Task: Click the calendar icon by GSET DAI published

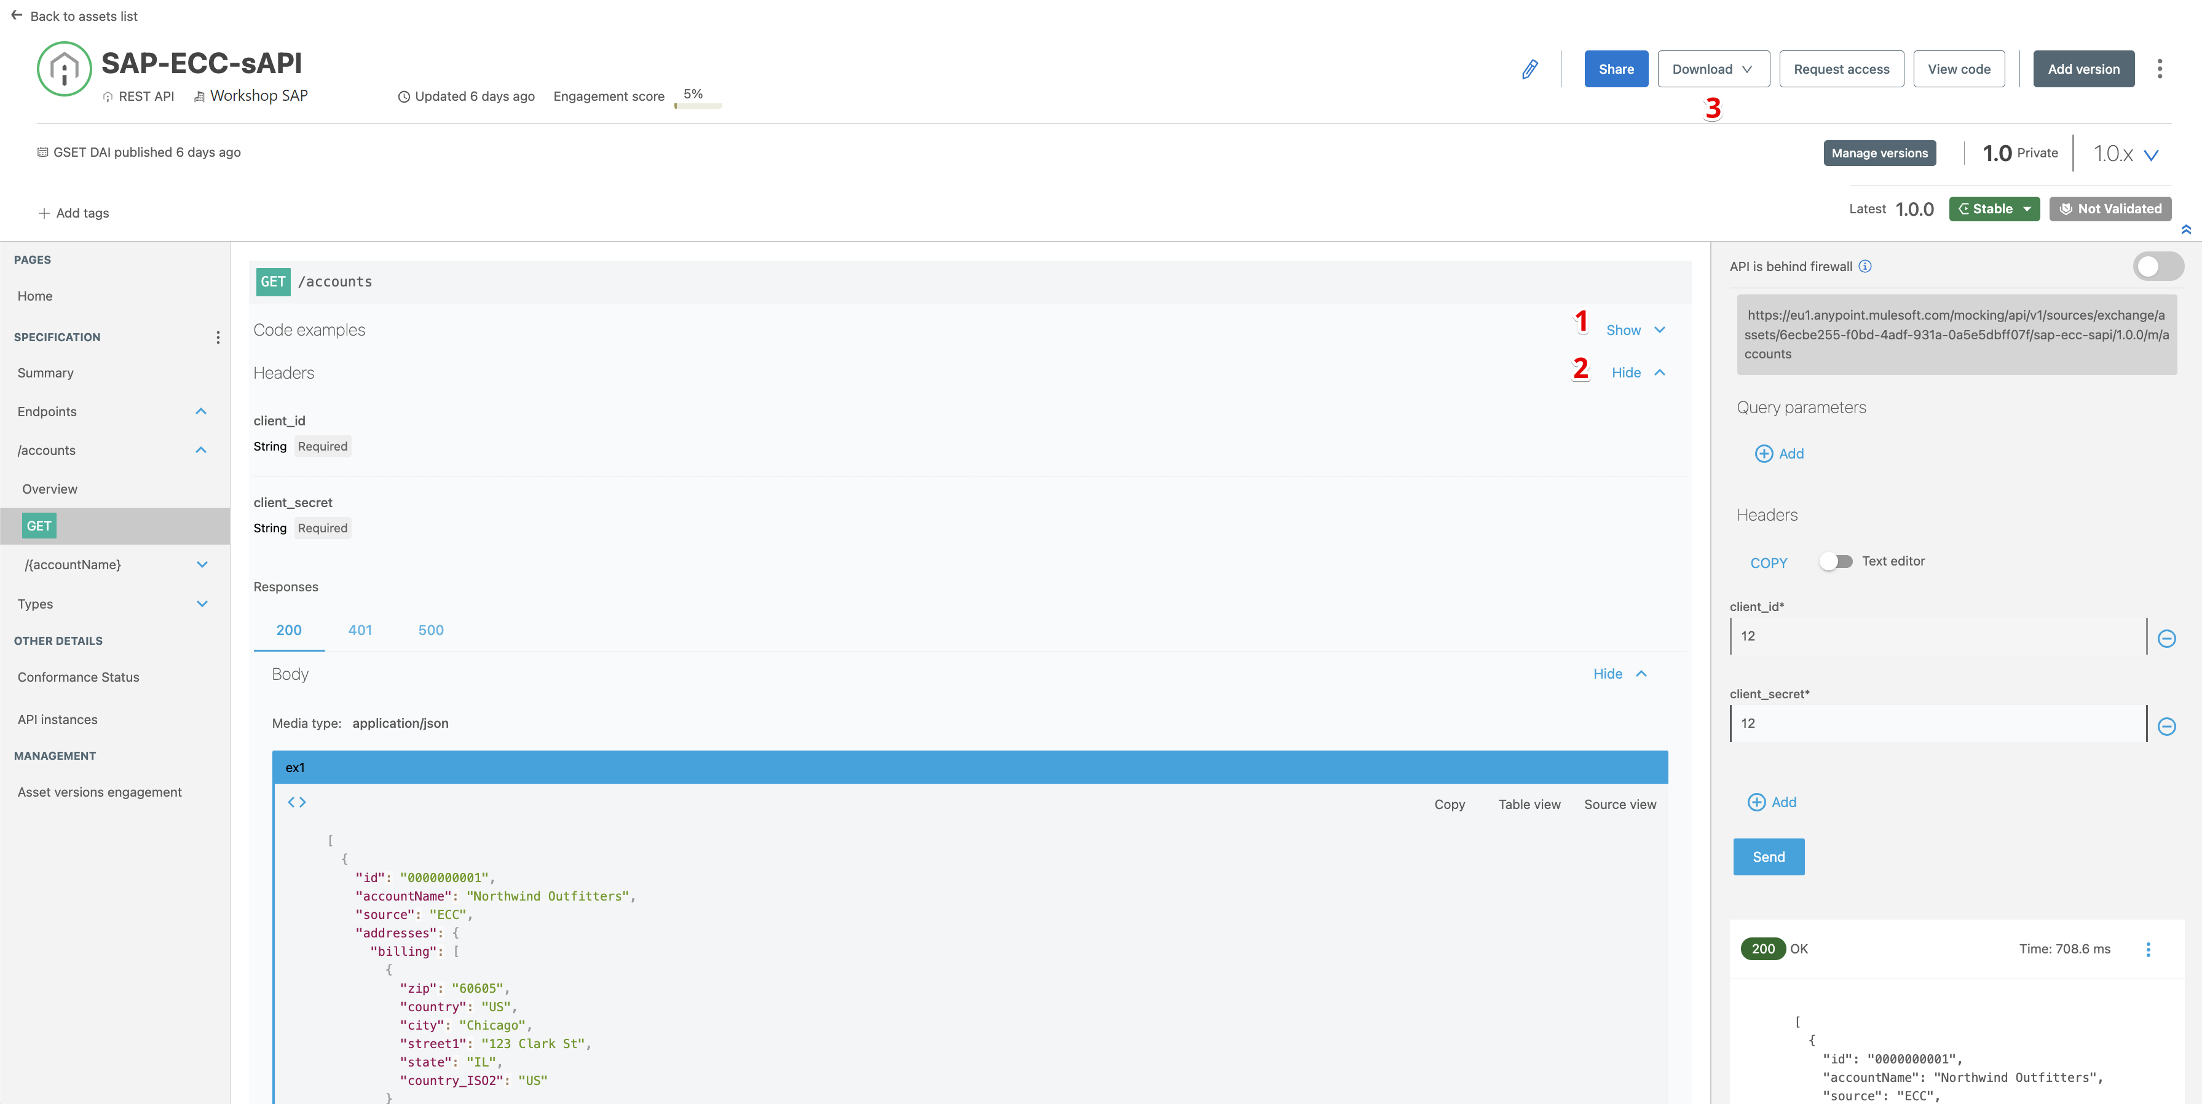Action: [x=43, y=152]
